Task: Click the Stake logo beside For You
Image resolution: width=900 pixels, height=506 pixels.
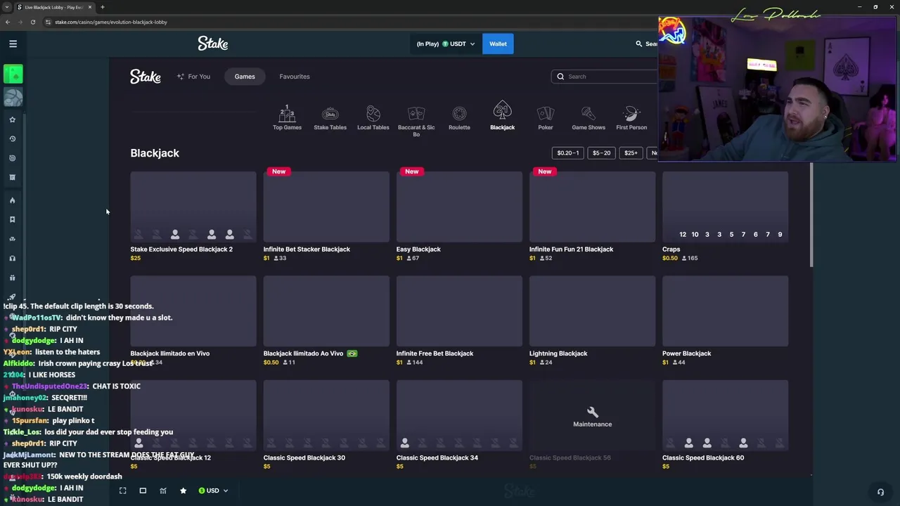Action: pos(146,77)
